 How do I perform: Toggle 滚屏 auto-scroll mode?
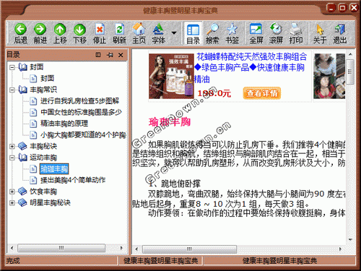(276, 30)
